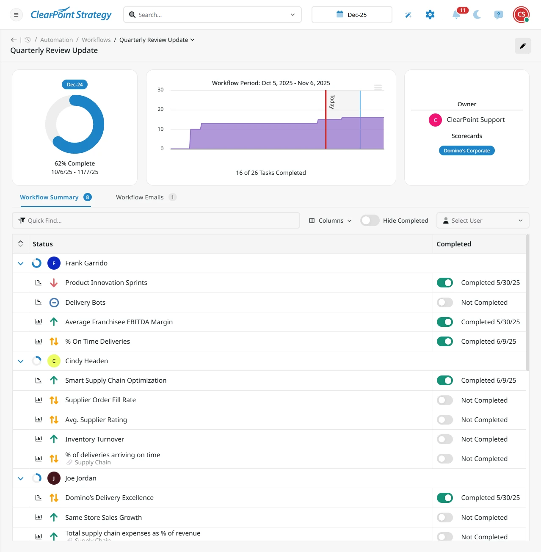
Task: Click the Dec-24 period badge
Action: [75, 85]
